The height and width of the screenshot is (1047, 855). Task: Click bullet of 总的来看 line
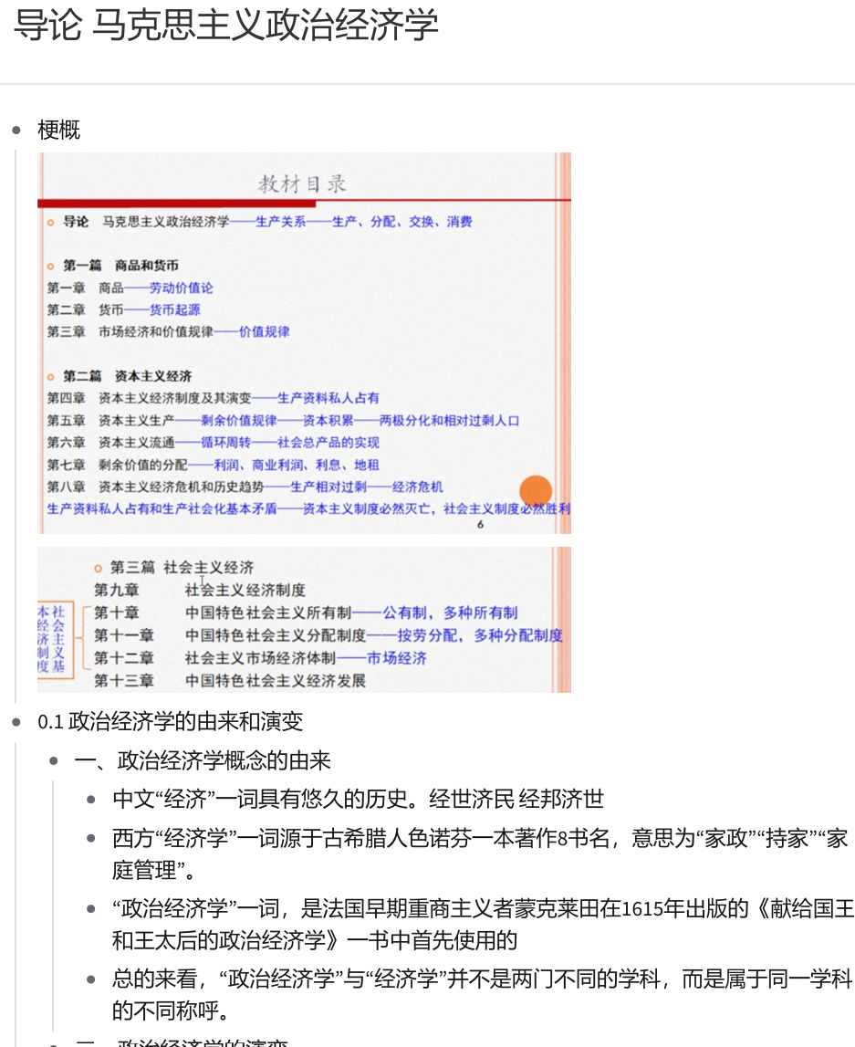click(91, 979)
